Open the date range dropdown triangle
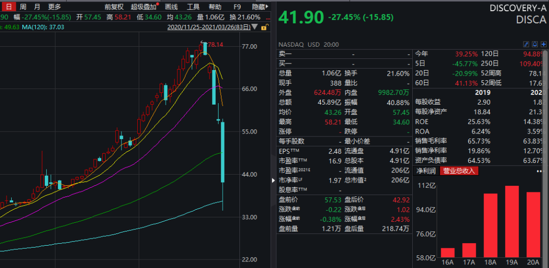 (x=255, y=27)
